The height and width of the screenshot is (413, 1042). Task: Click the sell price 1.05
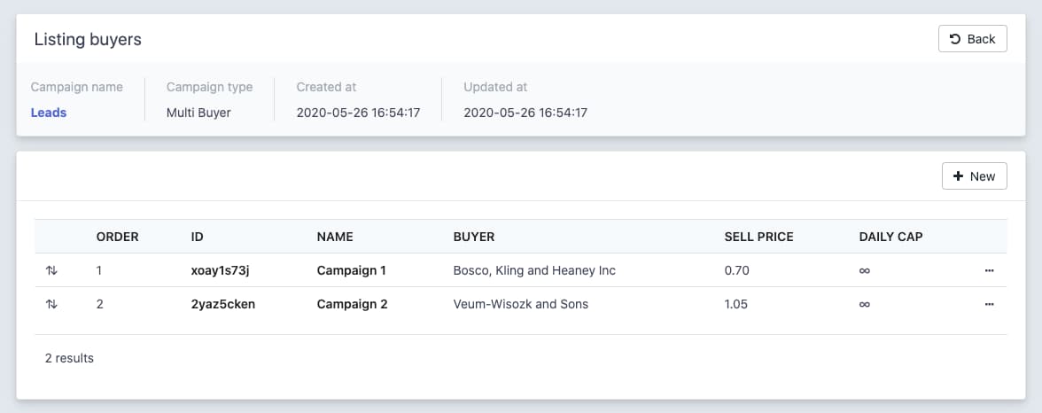pyautogui.click(x=735, y=304)
